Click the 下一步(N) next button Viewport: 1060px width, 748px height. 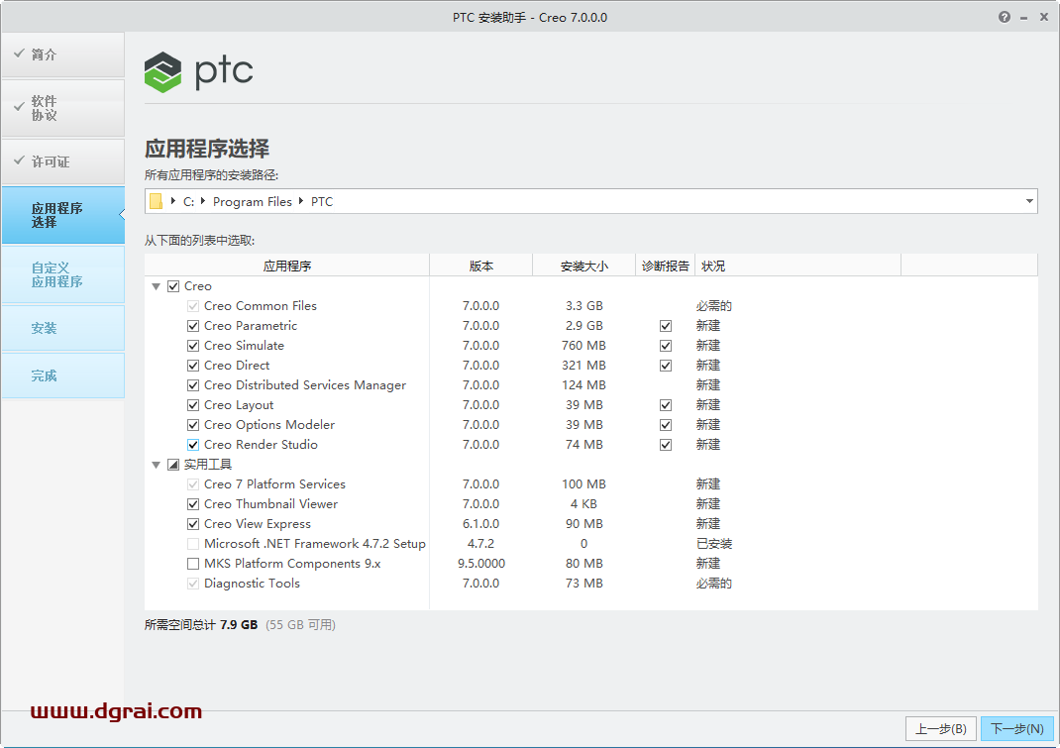point(1016,728)
